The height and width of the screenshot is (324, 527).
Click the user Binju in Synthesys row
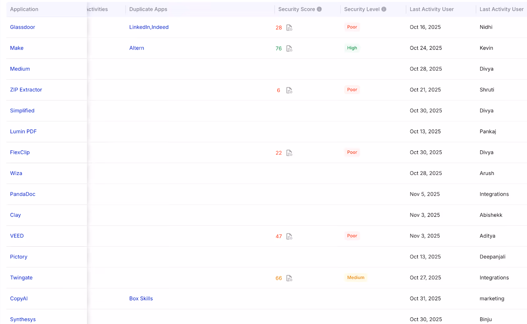pos(486,319)
